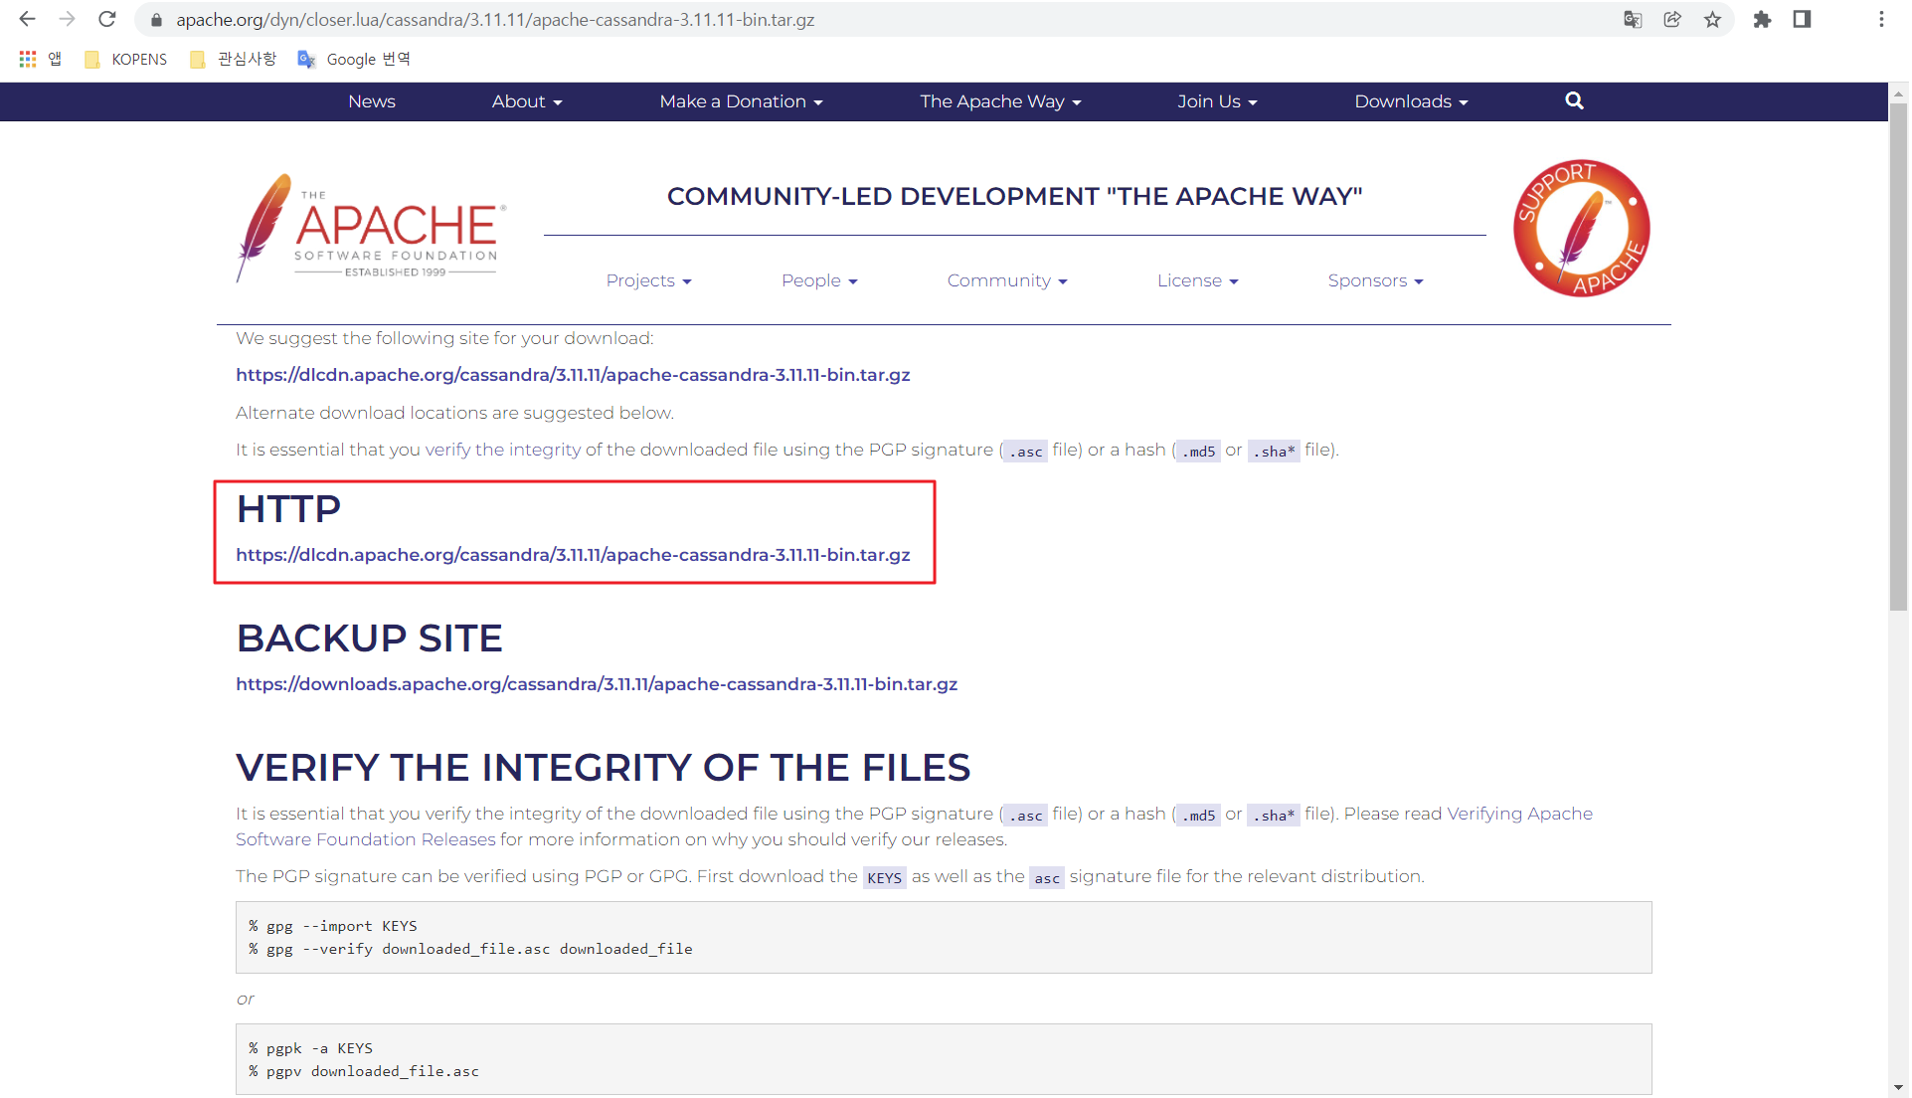Click the vertical scrollbar thumb
Image resolution: width=1912 pixels, height=1098 pixels.
coord(1898,358)
